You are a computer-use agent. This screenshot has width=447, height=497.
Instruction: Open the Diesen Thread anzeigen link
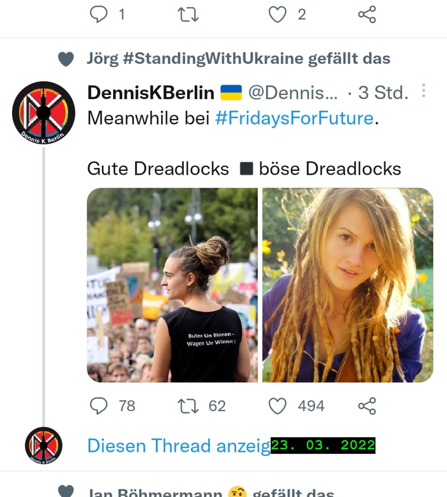(179, 446)
